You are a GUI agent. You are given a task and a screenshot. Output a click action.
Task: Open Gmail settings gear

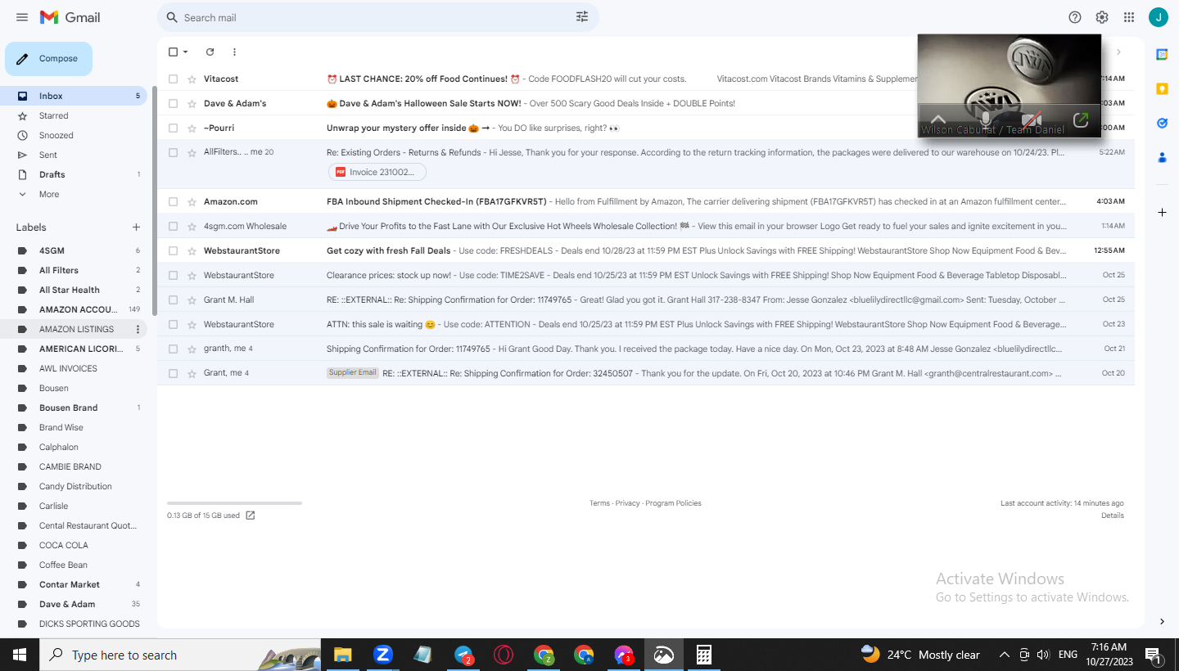(1102, 17)
